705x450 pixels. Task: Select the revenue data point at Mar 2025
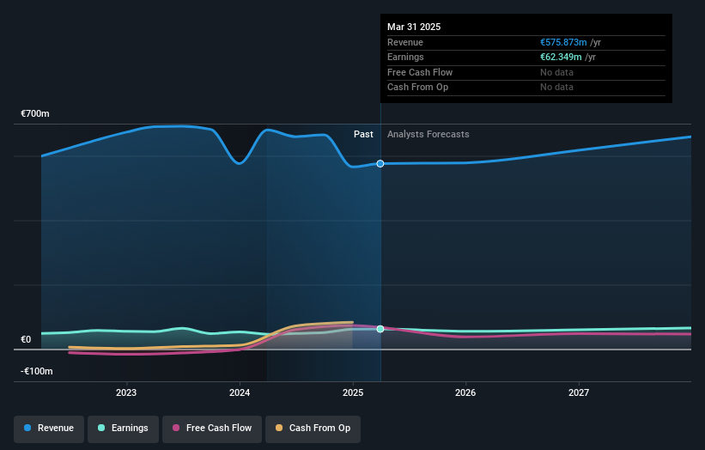[x=380, y=164]
